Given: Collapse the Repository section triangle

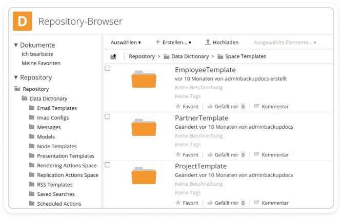Looking at the screenshot, I should 16,77.
